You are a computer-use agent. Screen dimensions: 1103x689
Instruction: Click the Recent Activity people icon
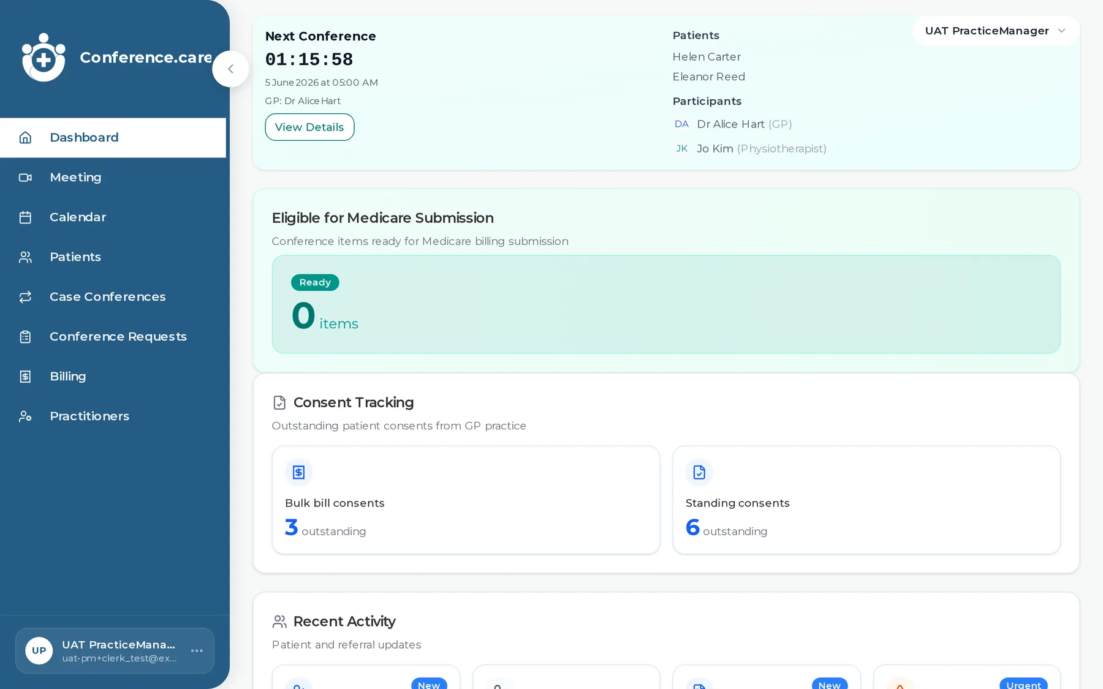point(279,622)
